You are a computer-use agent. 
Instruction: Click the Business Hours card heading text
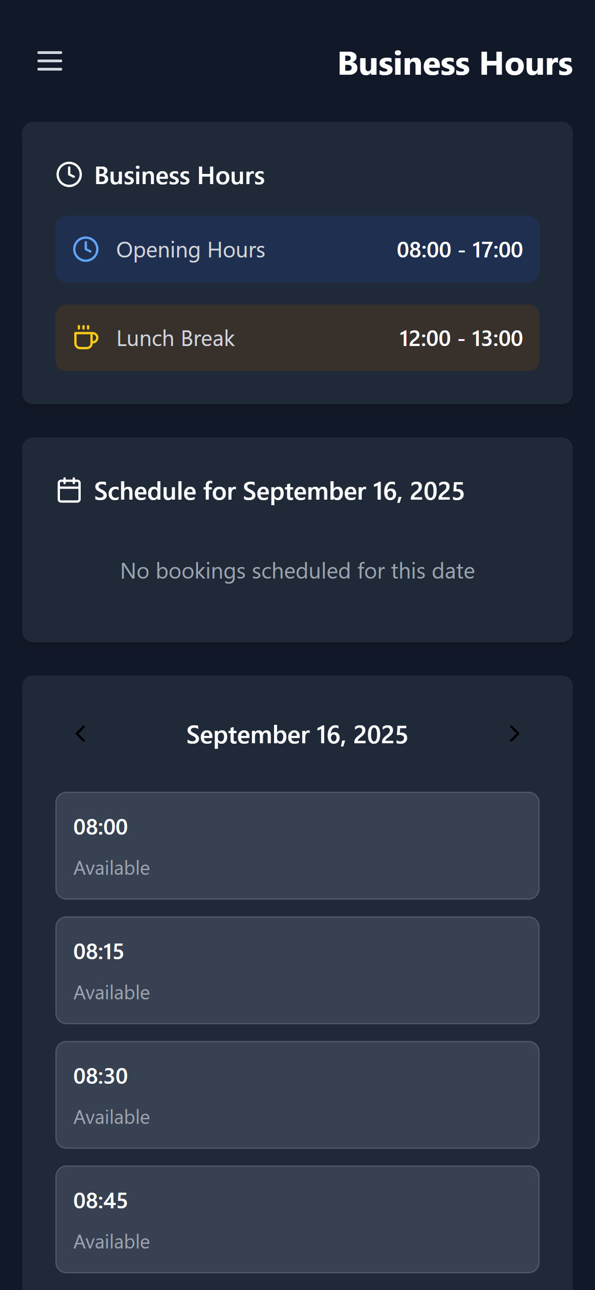tap(179, 176)
